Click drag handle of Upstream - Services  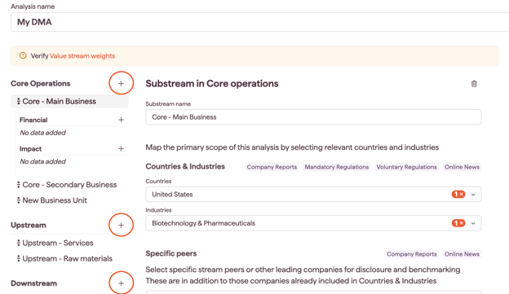[19, 243]
